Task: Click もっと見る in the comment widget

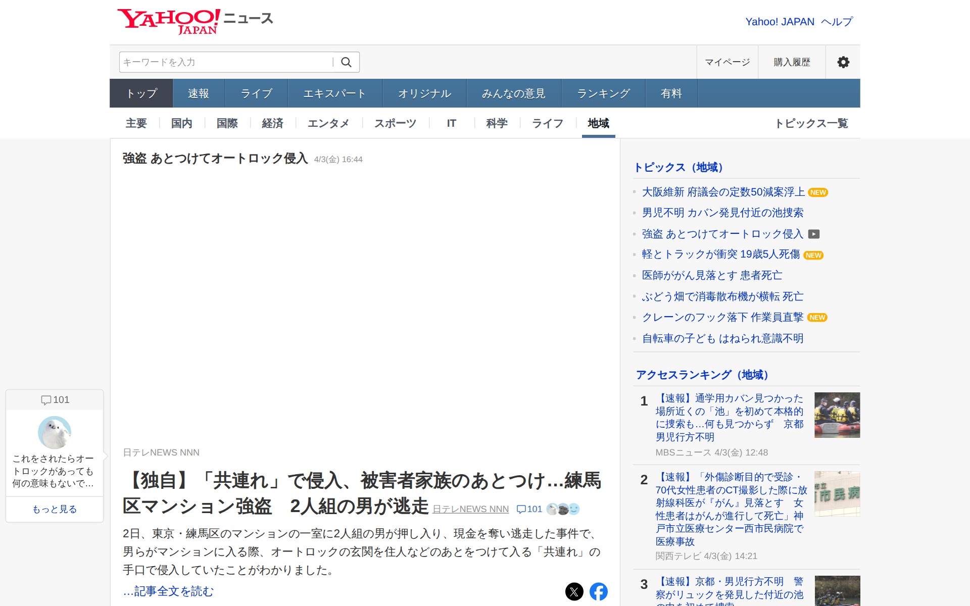Action: pyautogui.click(x=54, y=509)
